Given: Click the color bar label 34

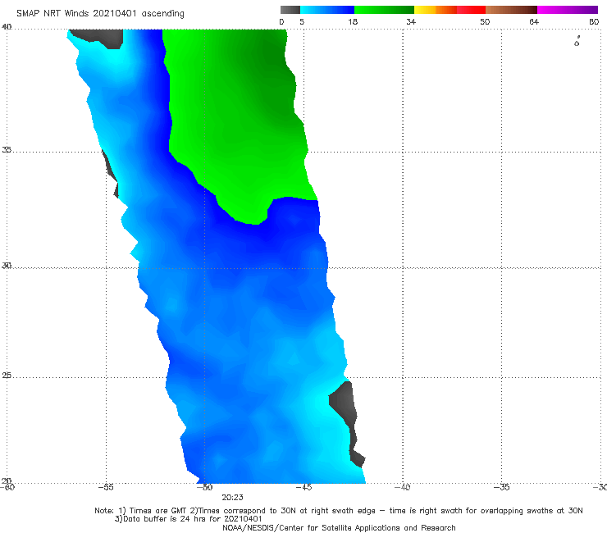Looking at the screenshot, I should coord(411,21).
